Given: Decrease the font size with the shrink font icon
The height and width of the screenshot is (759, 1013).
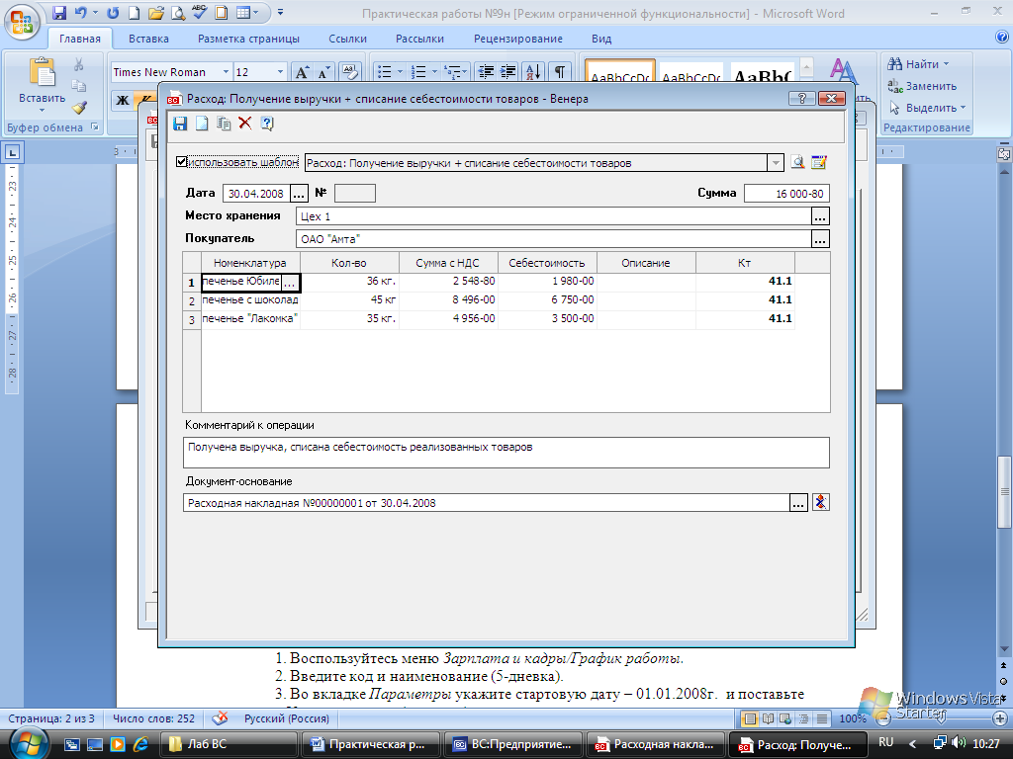Looking at the screenshot, I should click(323, 71).
